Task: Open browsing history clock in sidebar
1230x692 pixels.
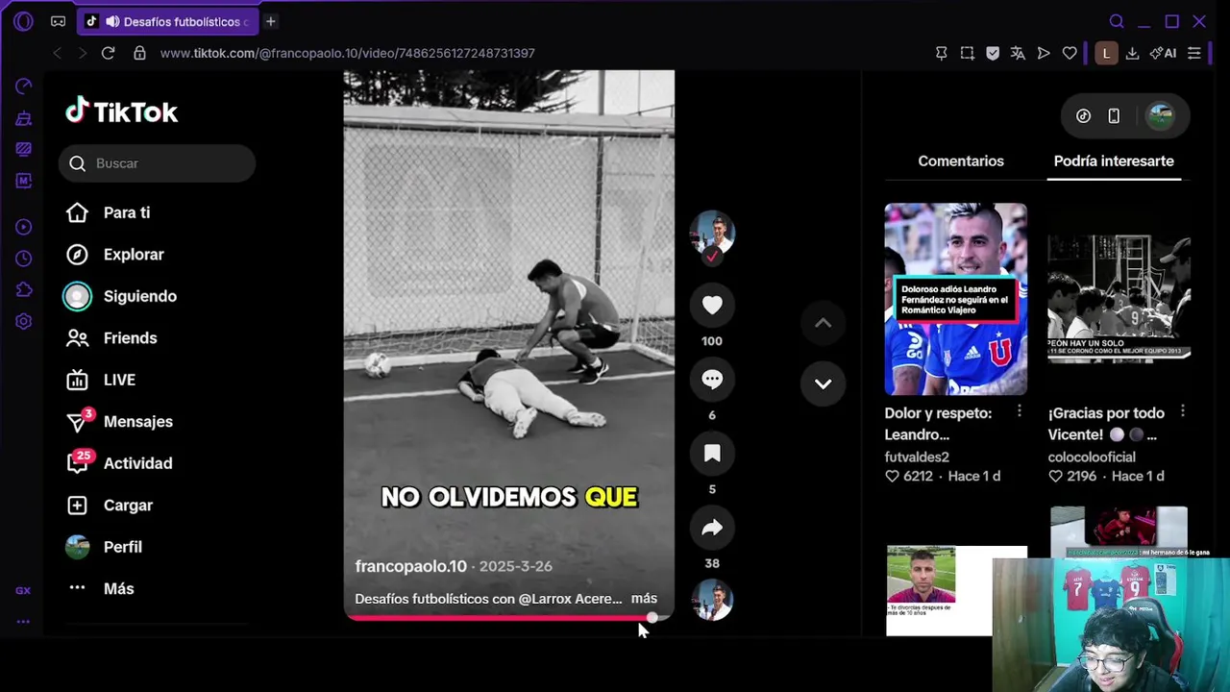Action: (x=24, y=259)
